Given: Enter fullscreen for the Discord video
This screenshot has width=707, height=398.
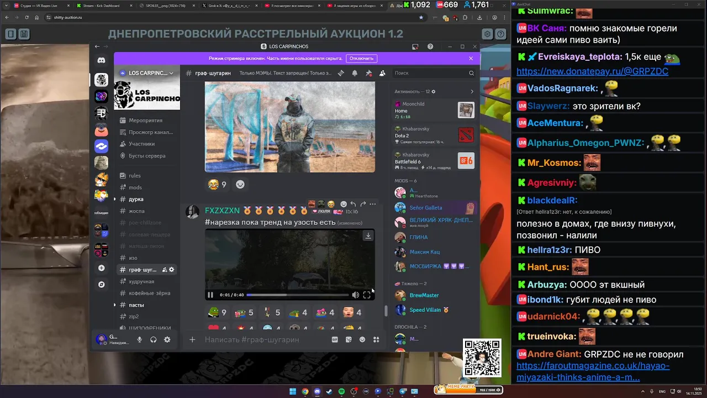Looking at the screenshot, I should point(367,295).
